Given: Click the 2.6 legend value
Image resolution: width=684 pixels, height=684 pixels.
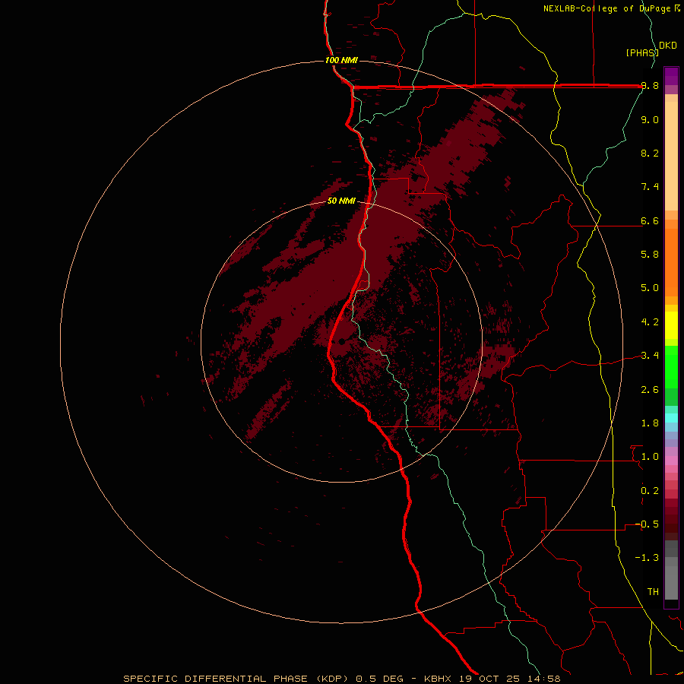Looking at the screenshot, I should [650, 390].
